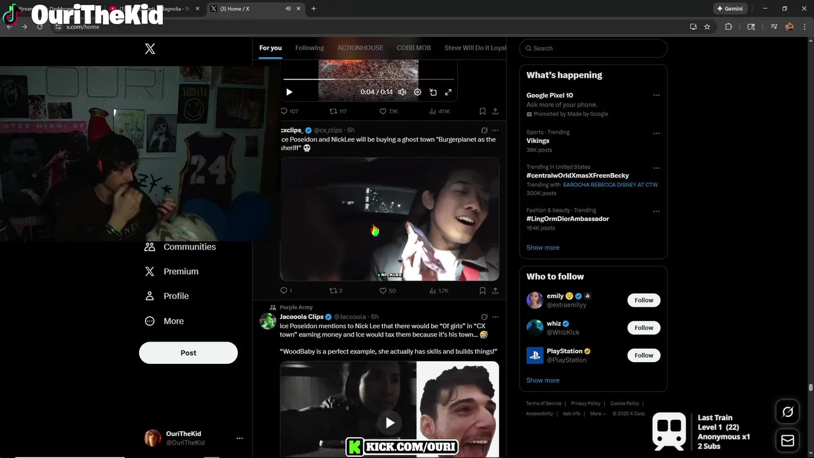Bookmark page with star icon

pyautogui.click(x=707, y=27)
